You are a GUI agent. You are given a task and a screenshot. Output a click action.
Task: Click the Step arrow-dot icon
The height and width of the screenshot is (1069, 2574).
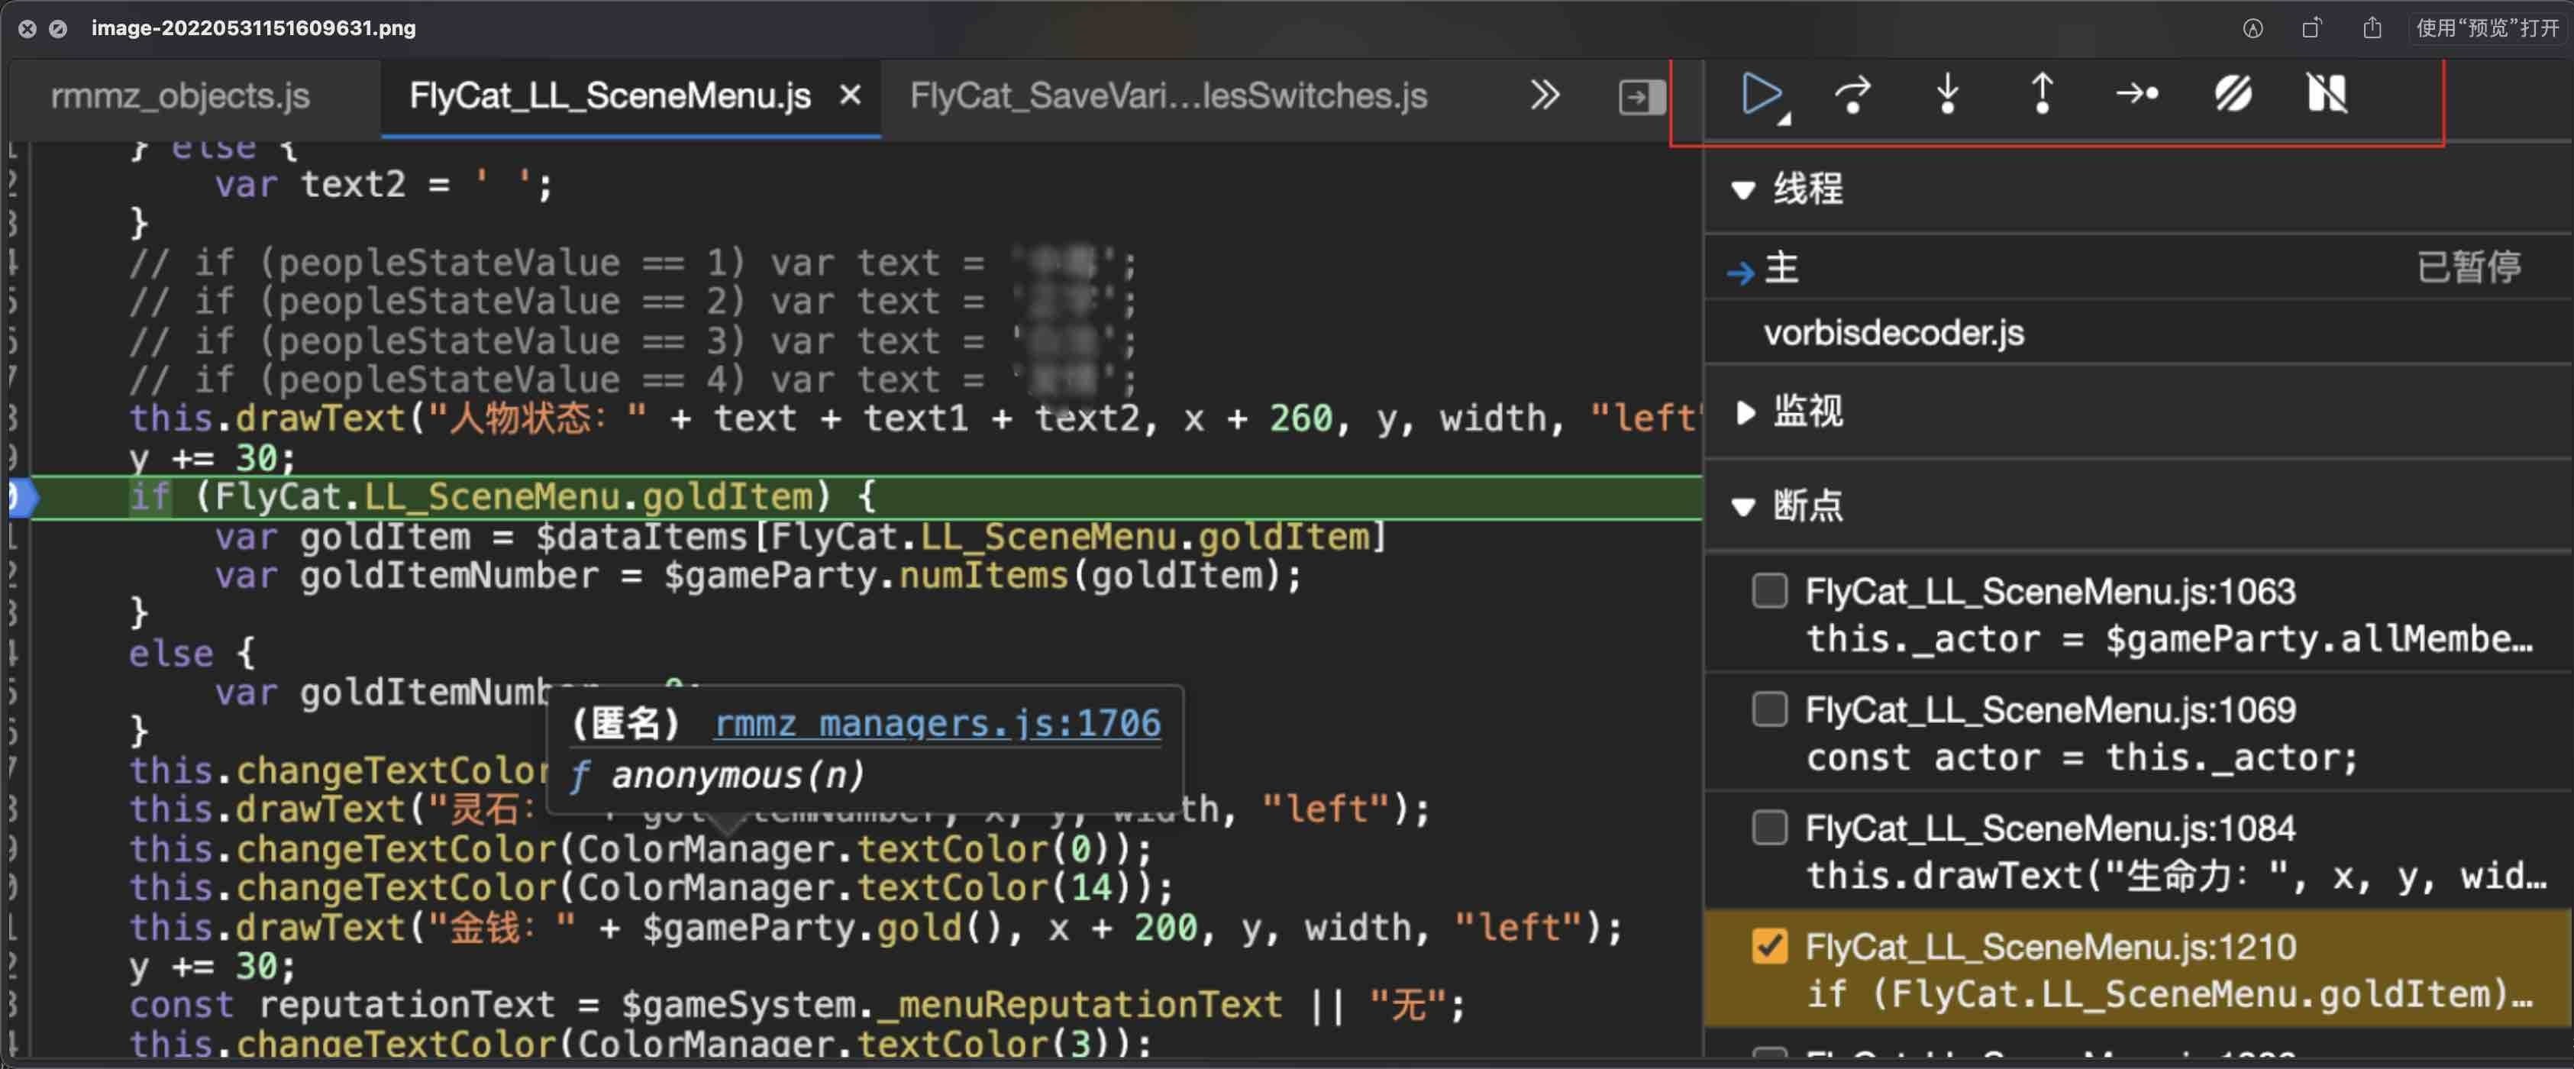point(2136,95)
